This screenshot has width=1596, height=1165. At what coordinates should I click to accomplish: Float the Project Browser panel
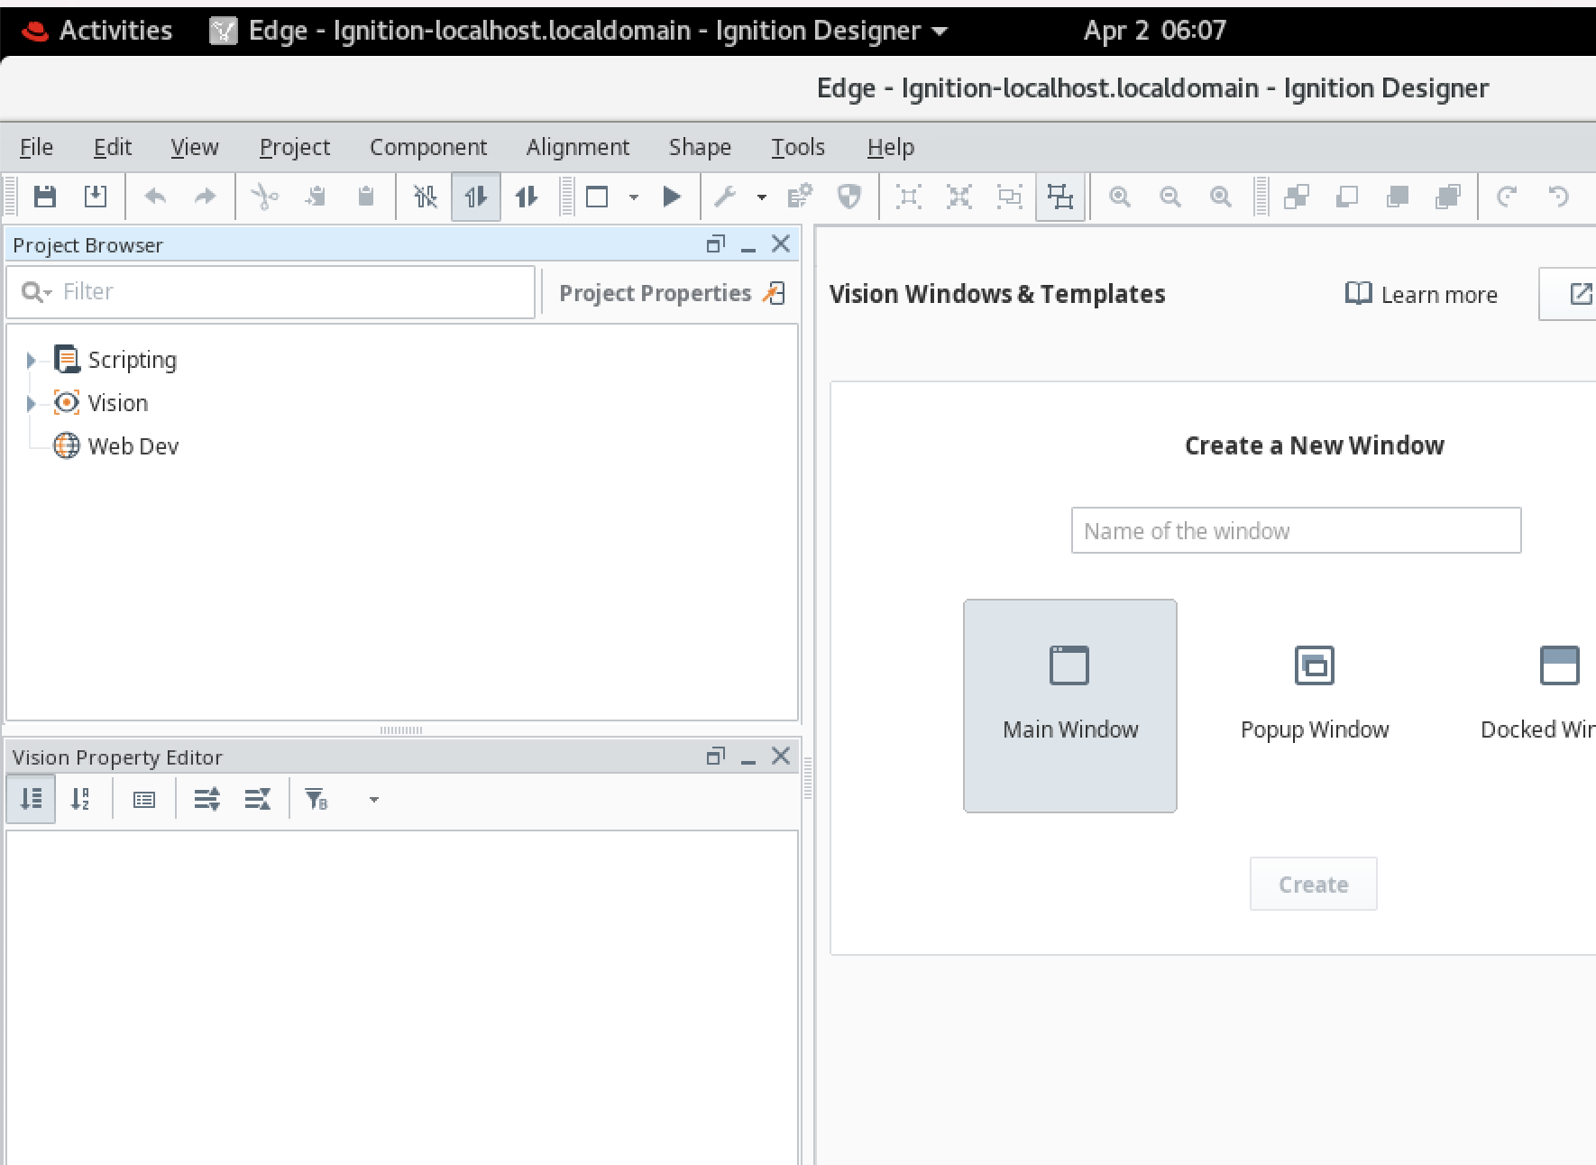point(716,244)
